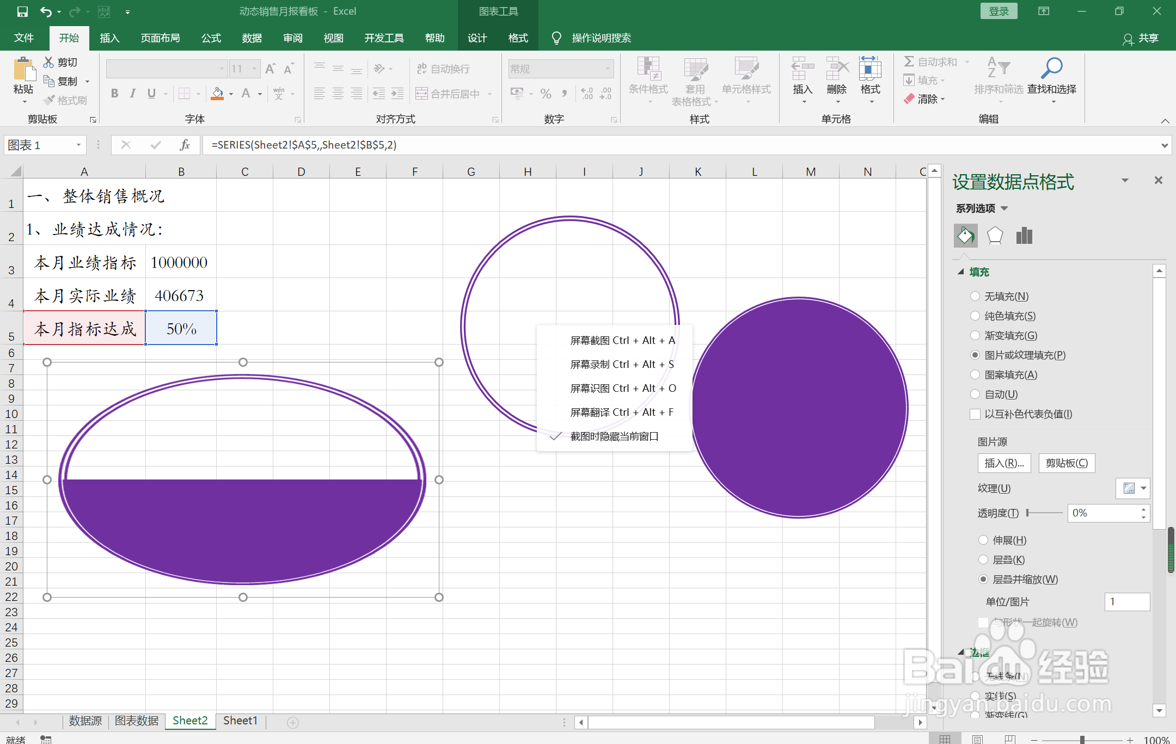Open Find and Select (查找和选择)
The image size is (1176, 744).
[x=1051, y=81]
